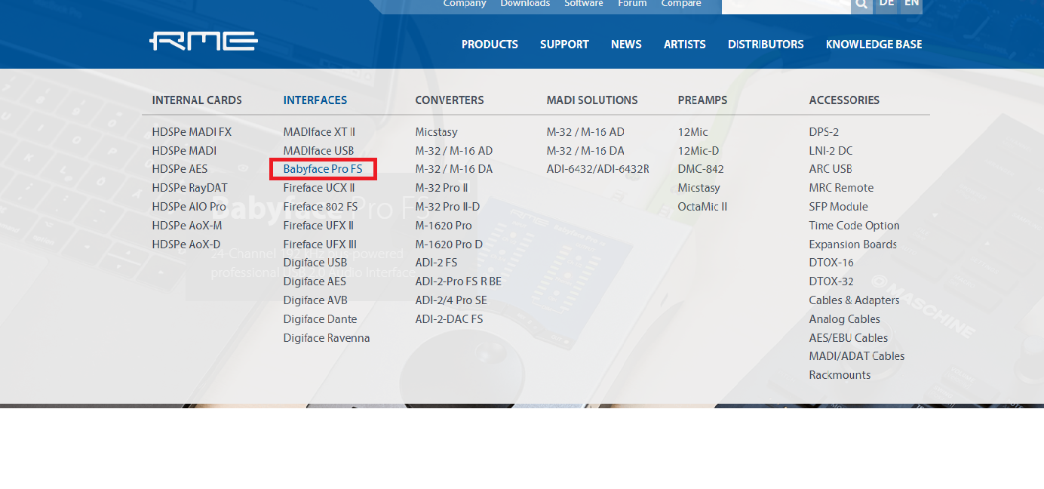Viewport: 1044px width, 489px height.
Task: Open HDSPe RayDAT product
Action: [189, 188]
